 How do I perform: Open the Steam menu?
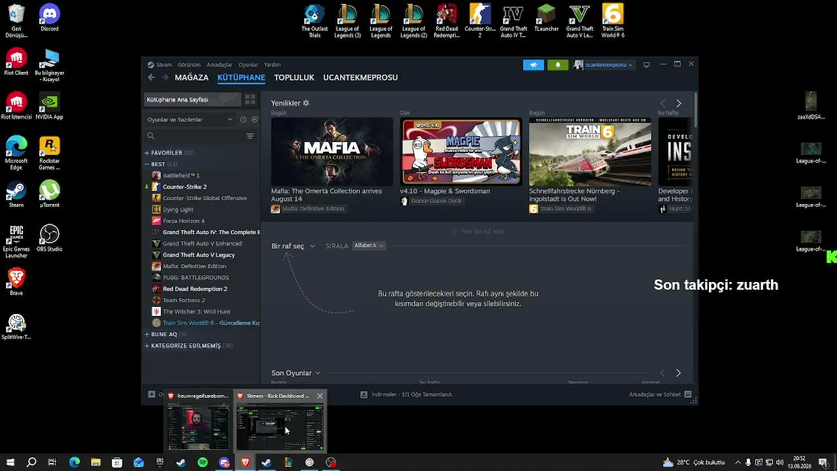[x=163, y=65]
